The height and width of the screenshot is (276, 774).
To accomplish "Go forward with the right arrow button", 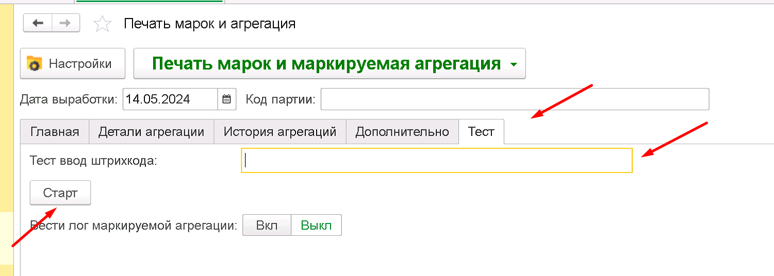I will pos(65,23).
